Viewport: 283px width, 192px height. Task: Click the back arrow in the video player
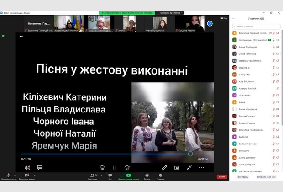coord(21,37)
